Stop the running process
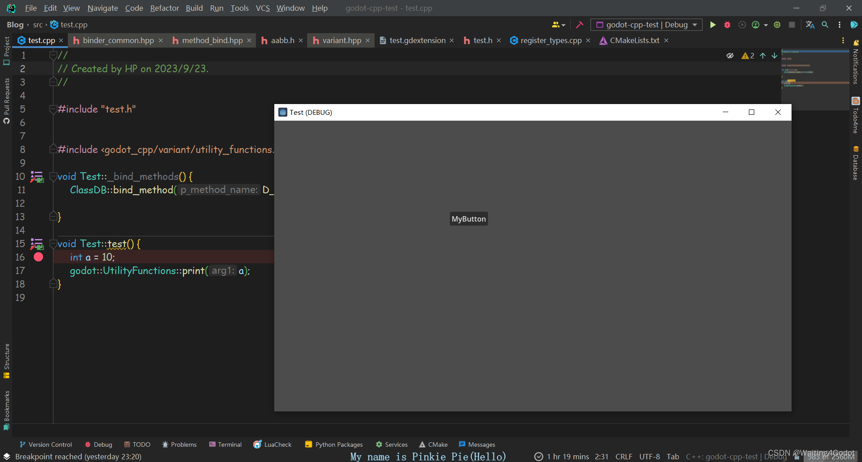Viewport: 862px width, 462px height. click(792, 25)
